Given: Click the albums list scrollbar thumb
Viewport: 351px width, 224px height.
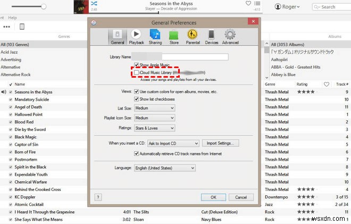Looking at the screenshot, I should pos(266,49).
